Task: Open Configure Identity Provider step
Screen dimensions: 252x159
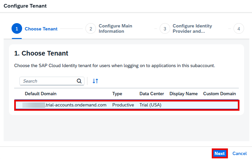Action: (x=186, y=29)
